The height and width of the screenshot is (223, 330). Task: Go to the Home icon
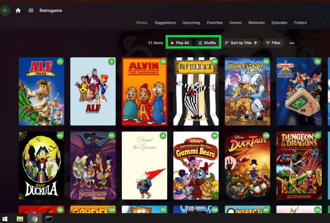[x=18, y=11]
